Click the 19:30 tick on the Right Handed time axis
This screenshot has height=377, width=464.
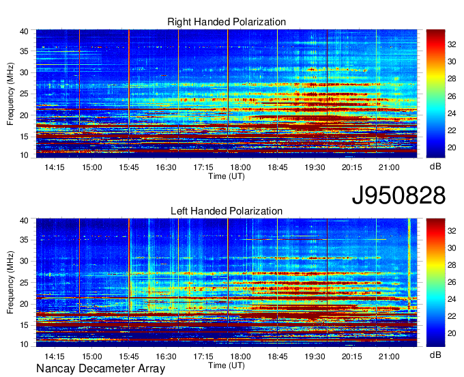pos(315,167)
